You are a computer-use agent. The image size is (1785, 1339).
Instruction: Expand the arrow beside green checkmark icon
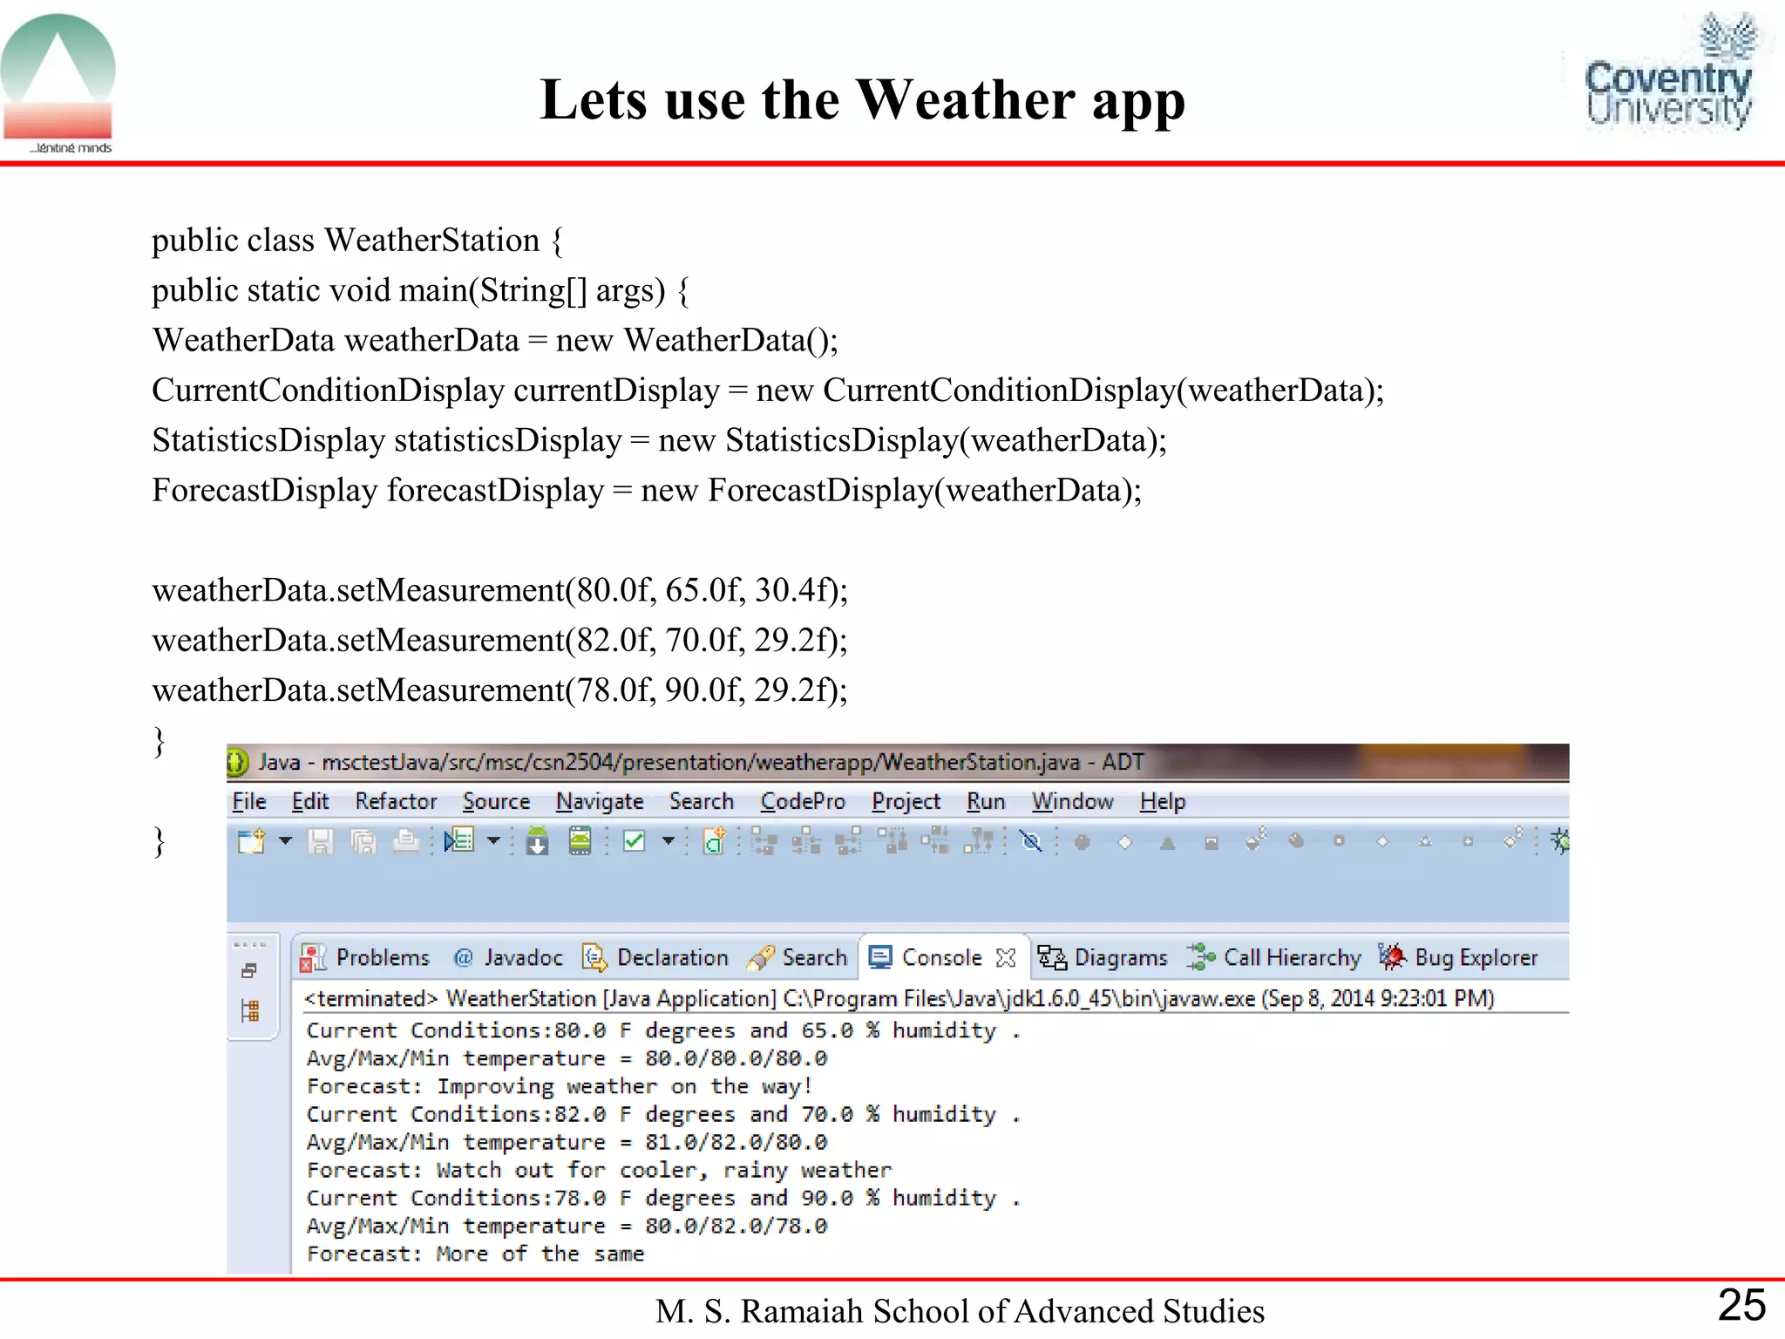(x=669, y=841)
